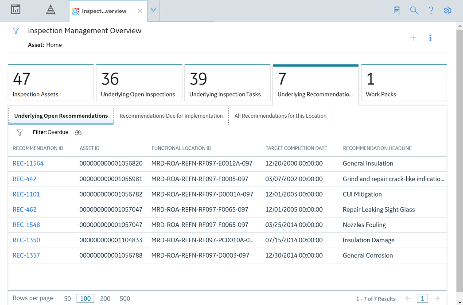Set rows per page to 200

[x=105, y=298]
